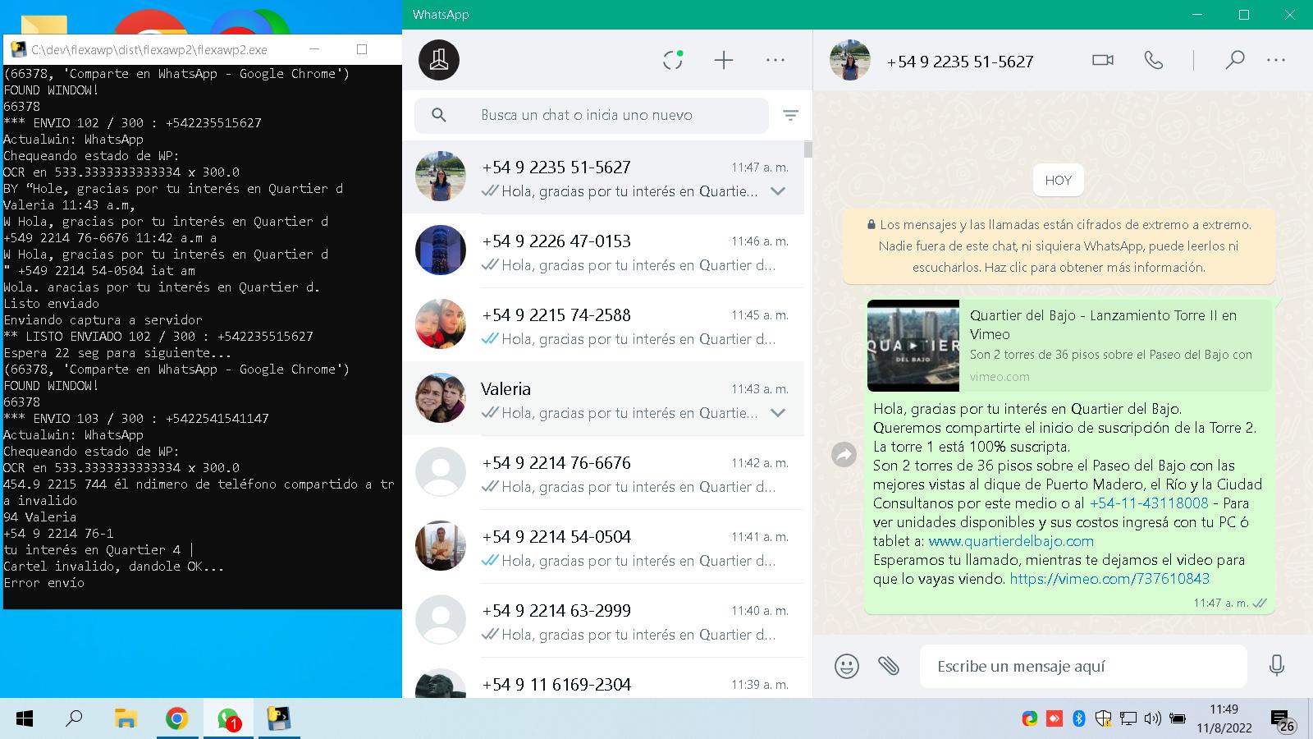Switch to flexawp2 Python taskbar icon
This screenshot has height=739, width=1313.
point(279,719)
